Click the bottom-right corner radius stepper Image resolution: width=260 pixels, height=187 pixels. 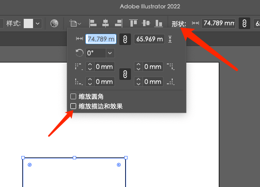click(x=138, y=82)
